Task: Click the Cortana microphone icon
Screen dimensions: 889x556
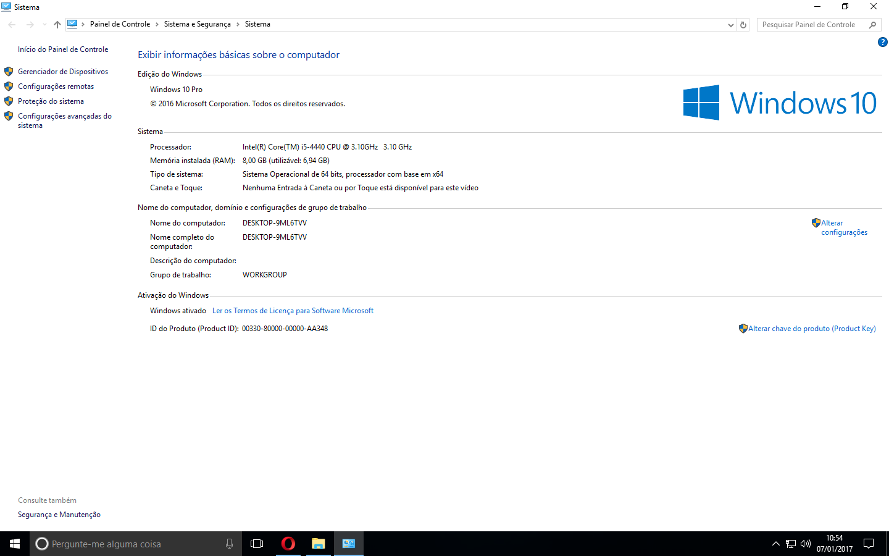Action: click(229, 544)
